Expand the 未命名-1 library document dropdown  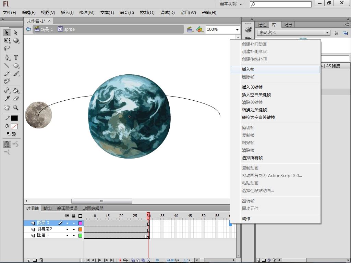(327, 33)
